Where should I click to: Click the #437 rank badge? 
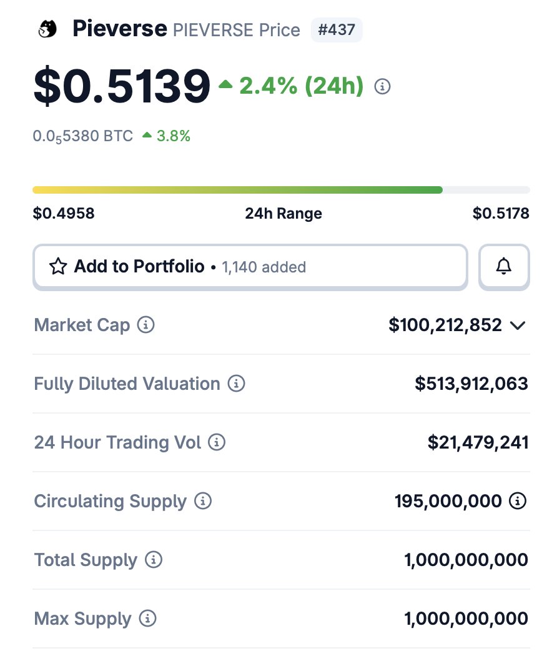pyautogui.click(x=337, y=30)
